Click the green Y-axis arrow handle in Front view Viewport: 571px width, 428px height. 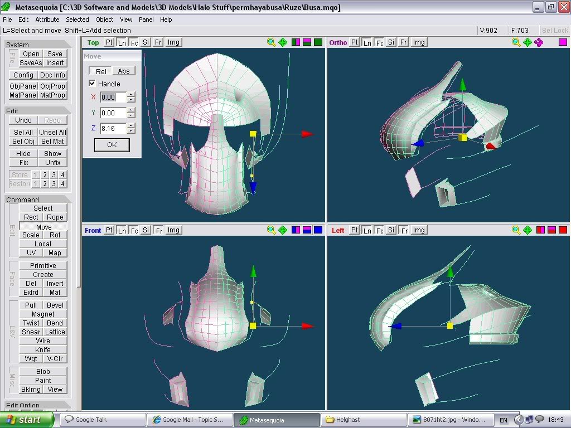point(254,271)
